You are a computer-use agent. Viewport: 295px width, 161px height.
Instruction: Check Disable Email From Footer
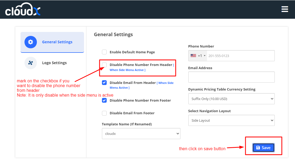104,113
